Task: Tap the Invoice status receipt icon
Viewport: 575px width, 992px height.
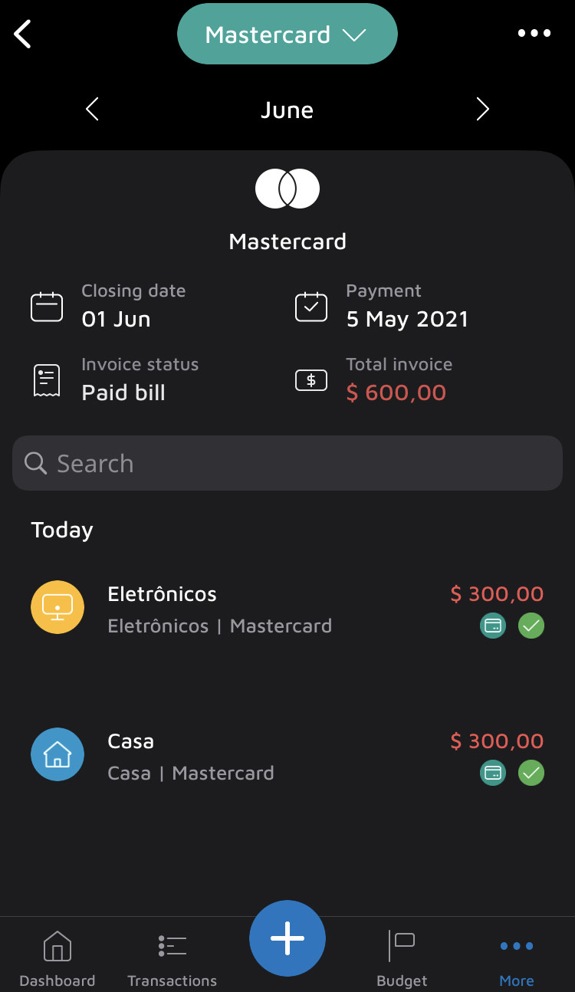Action: (47, 380)
